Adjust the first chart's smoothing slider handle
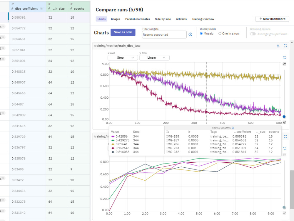The width and height of the screenshot is (294, 221). tap(284, 117)
